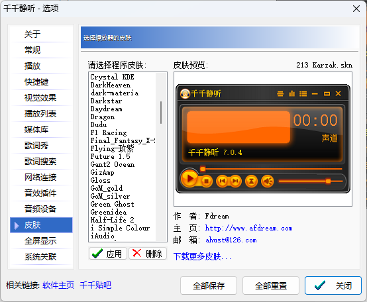Click the open/eject icon in preview player
This screenshot has width=367, height=302.
[251, 181]
